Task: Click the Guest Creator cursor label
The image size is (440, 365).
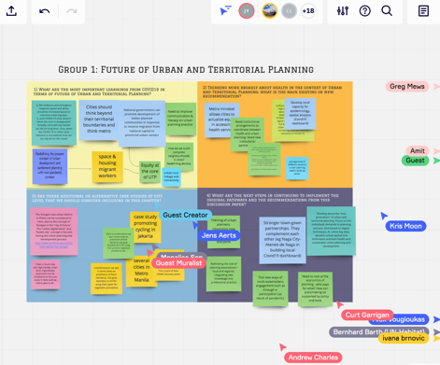Action: pos(185,215)
